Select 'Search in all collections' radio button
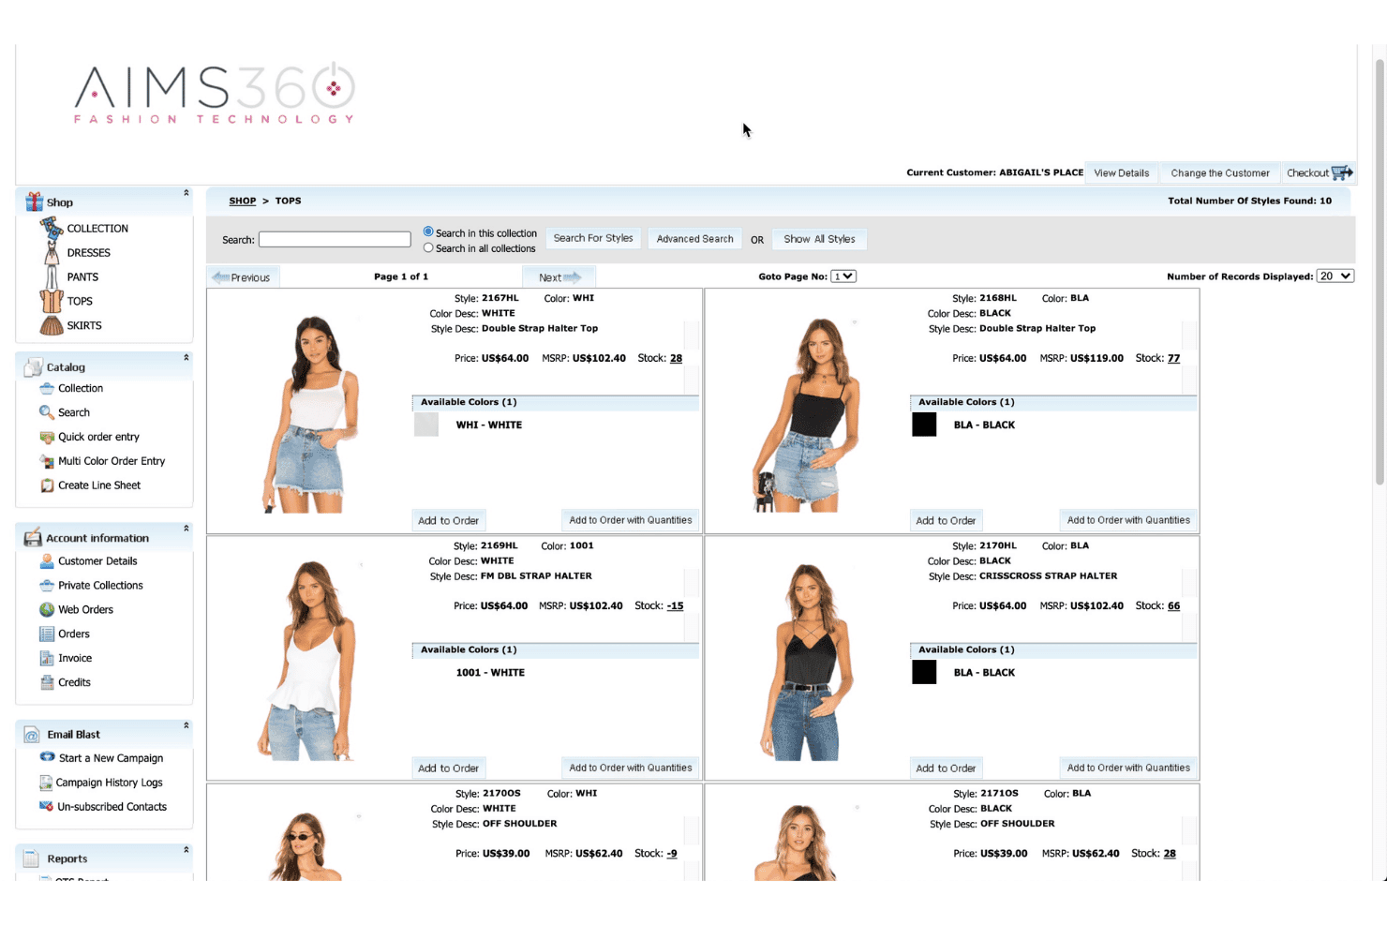This screenshot has height=925, width=1387. tap(428, 247)
